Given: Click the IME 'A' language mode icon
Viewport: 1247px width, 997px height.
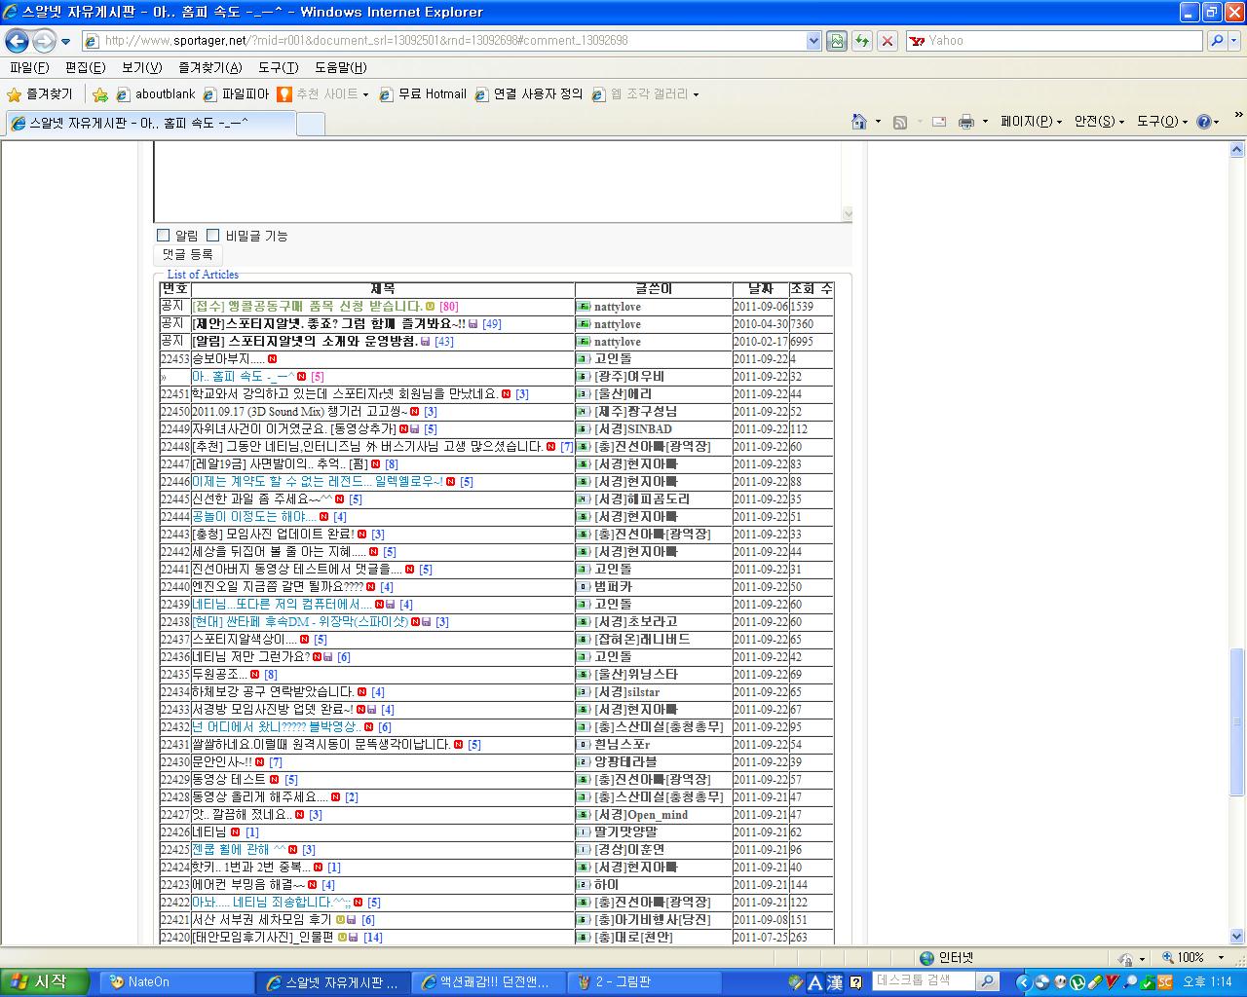Looking at the screenshot, I should (816, 982).
